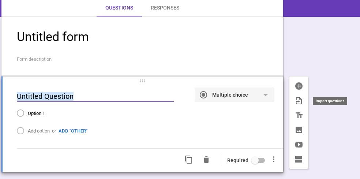Open the three-dot question options menu
This screenshot has height=179, width=360.
point(273,160)
